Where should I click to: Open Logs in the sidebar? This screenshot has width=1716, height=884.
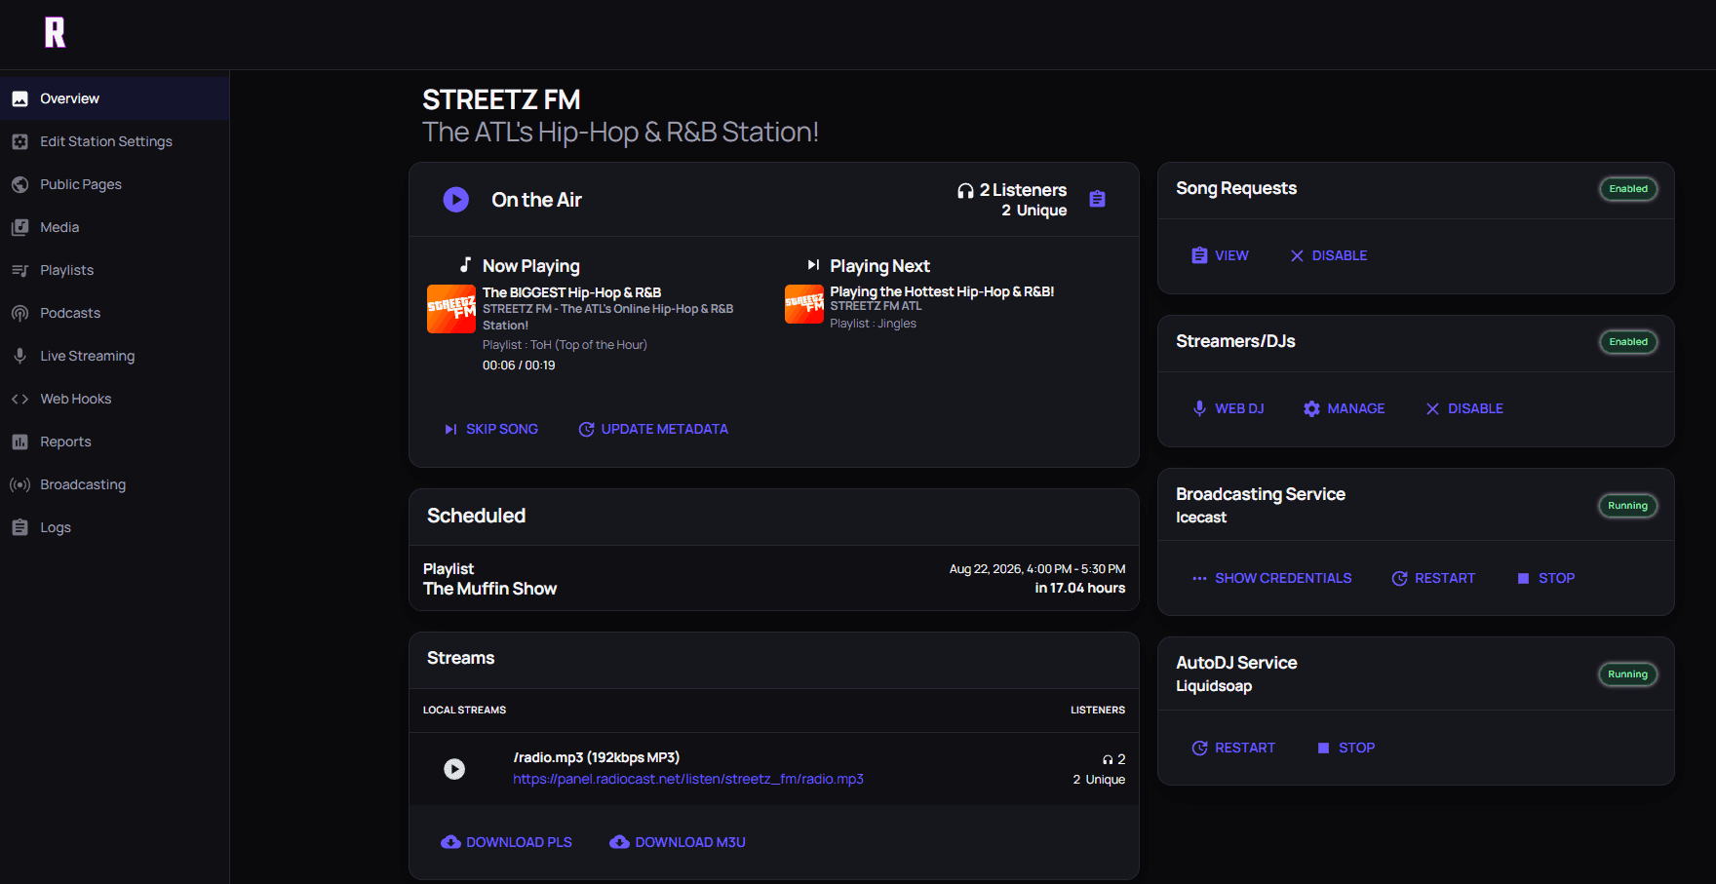(114, 527)
